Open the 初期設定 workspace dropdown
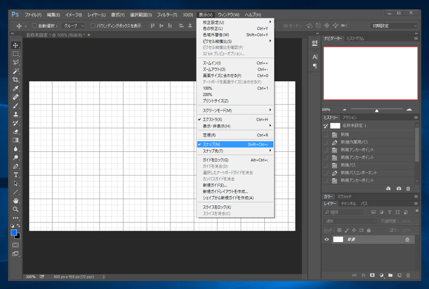The width and height of the screenshot is (429, 289). point(394,26)
